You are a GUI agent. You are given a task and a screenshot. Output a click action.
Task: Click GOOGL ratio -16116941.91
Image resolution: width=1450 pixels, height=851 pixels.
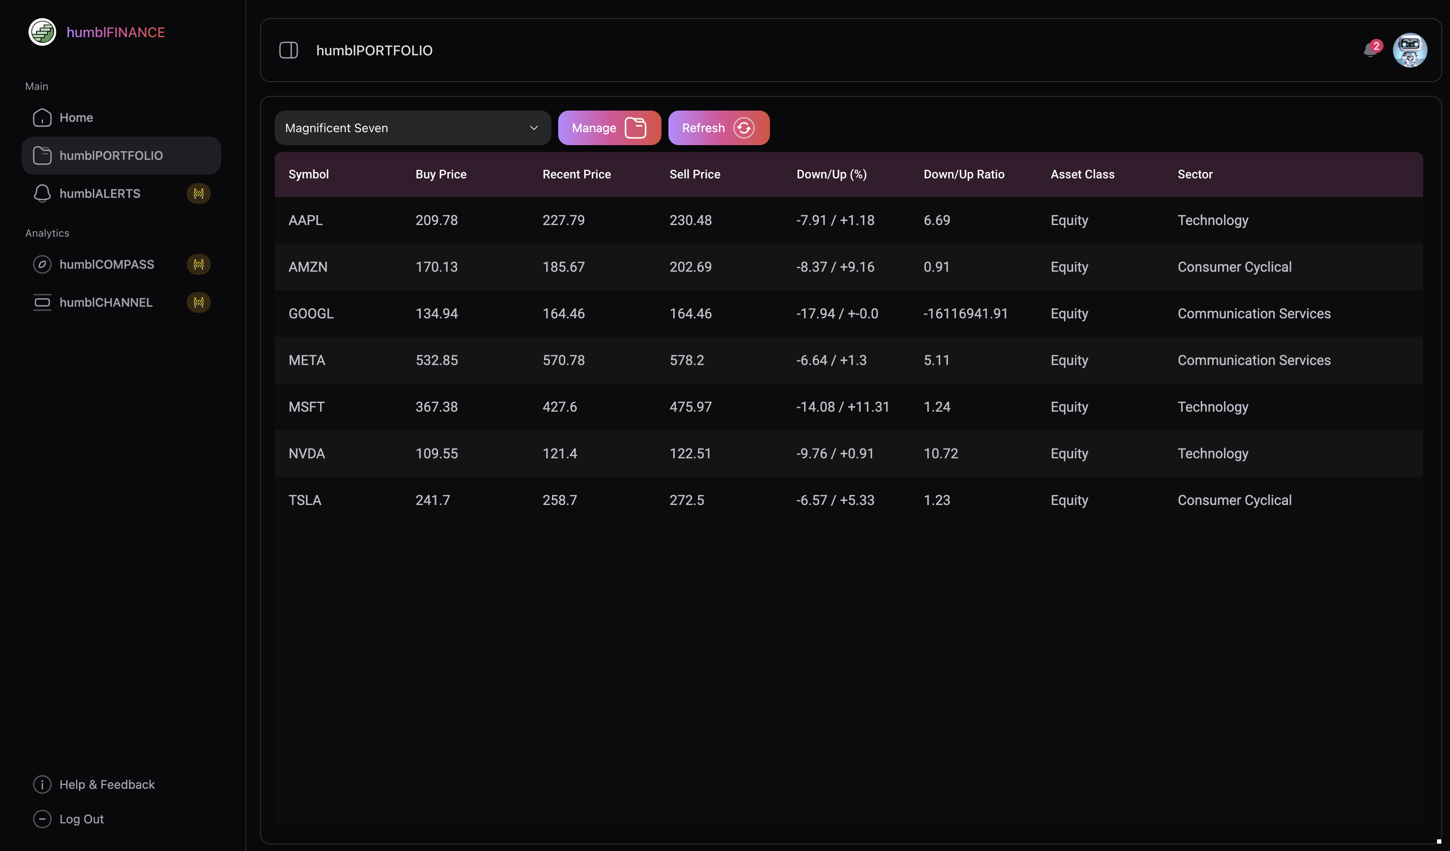tap(966, 314)
